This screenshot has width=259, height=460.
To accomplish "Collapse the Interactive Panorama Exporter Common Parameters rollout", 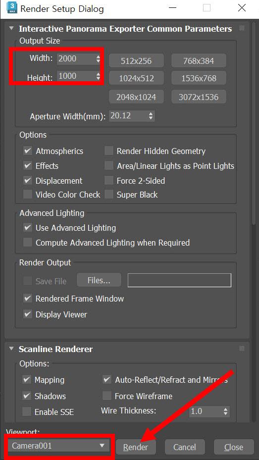I will coord(11,28).
